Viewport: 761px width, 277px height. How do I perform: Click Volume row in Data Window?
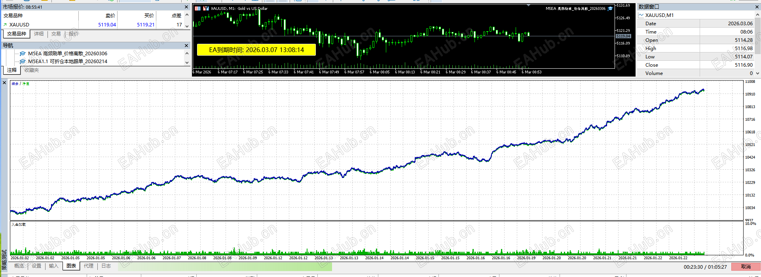(696, 73)
